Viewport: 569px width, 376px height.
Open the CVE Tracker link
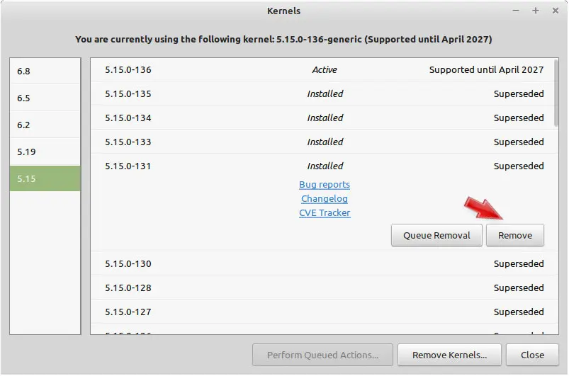(x=325, y=213)
